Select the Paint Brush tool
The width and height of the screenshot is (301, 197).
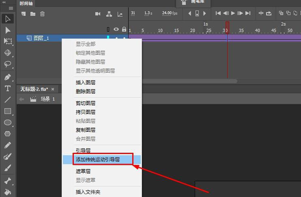[x=8, y=156]
